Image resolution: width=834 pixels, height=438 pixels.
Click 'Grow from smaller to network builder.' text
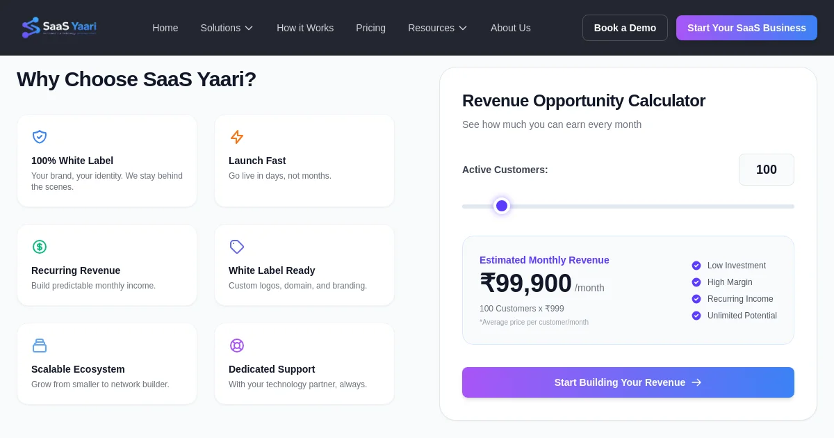coord(100,384)
